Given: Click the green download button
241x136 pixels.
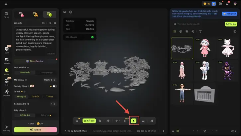Looking at the screenshot, I should pos(134,121).
